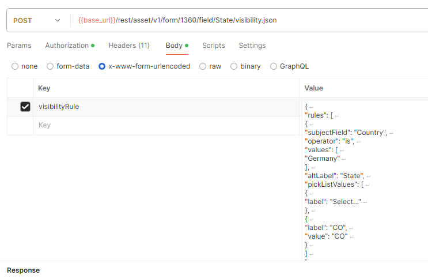Open the Settings tab

pyautogui.click(x=252, y=46)
